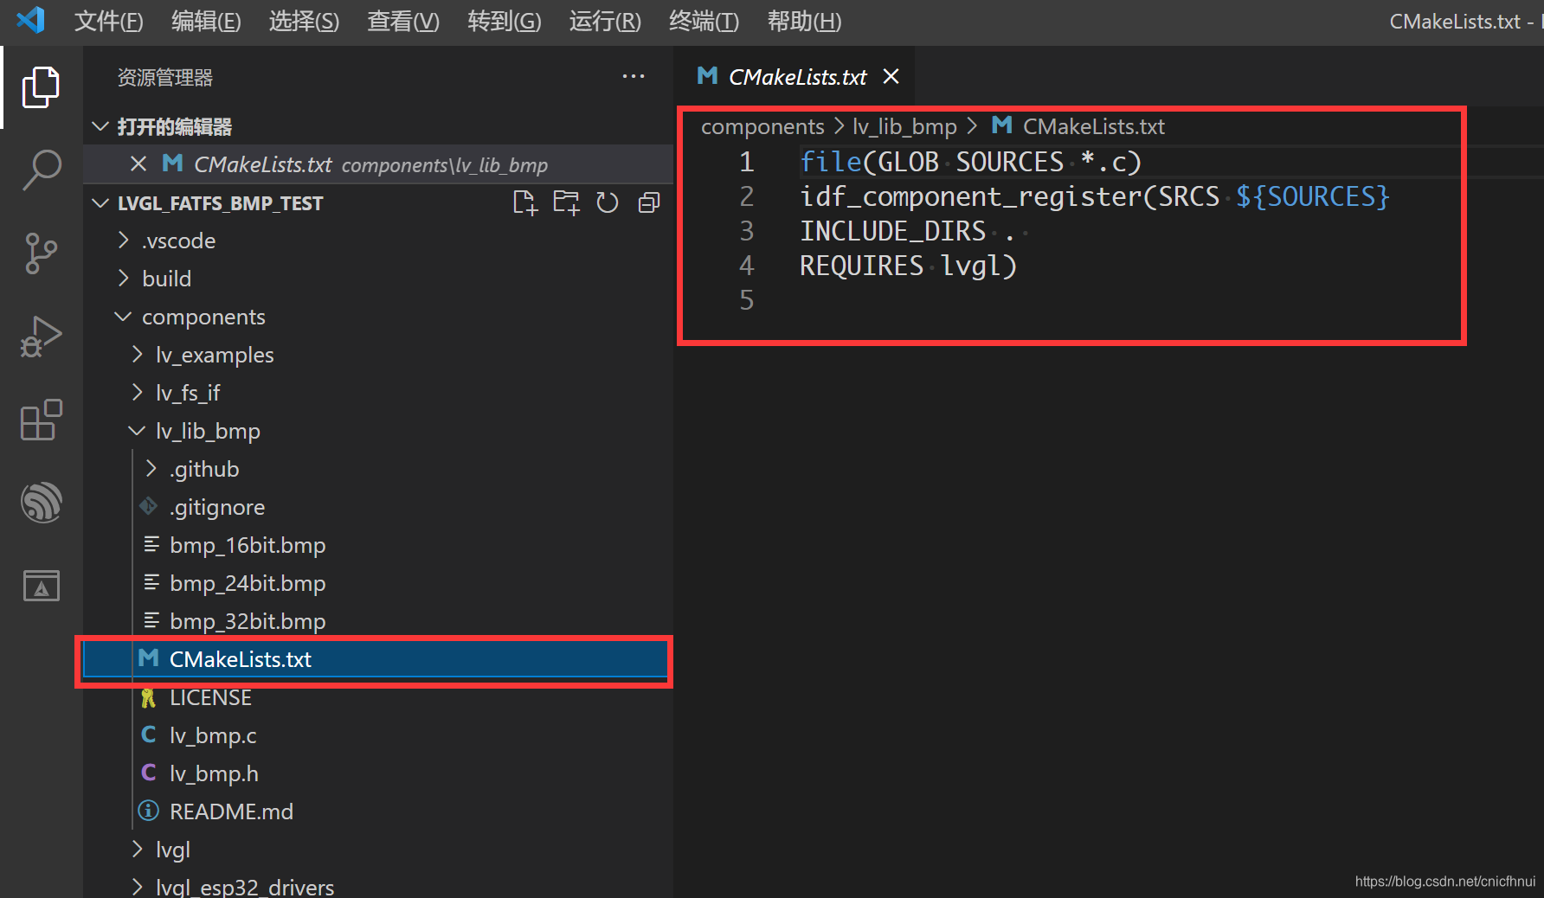Open the File (文件) menu
The image size is (1544, 898).
108,21
